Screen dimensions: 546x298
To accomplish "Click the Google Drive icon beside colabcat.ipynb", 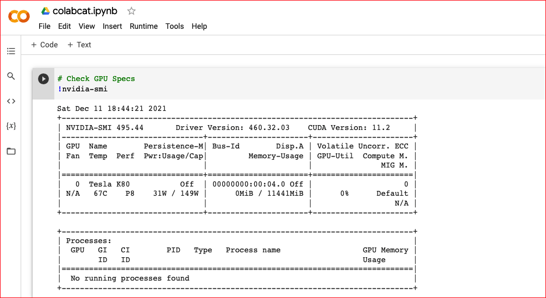I will [46, 11].
